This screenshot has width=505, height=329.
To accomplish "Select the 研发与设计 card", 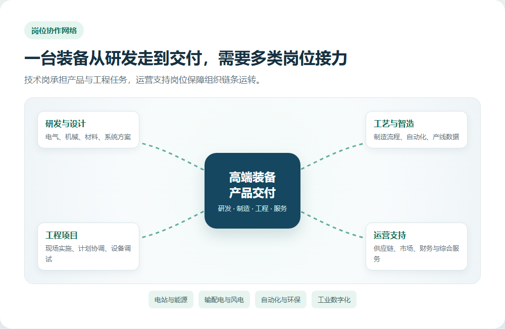I will pos(88,130).
